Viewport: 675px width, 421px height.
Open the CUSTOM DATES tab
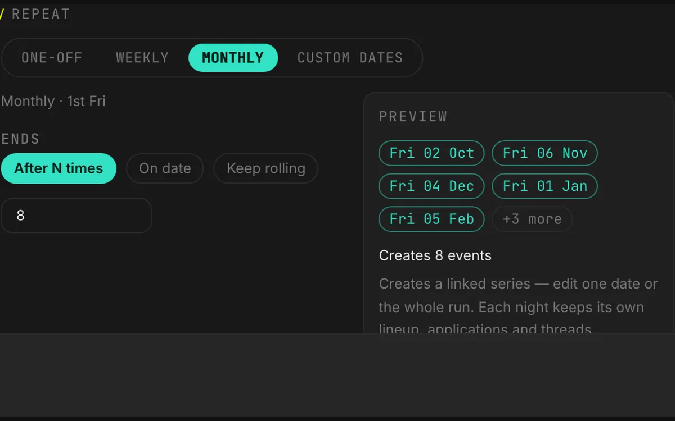(x=350, y=58)
